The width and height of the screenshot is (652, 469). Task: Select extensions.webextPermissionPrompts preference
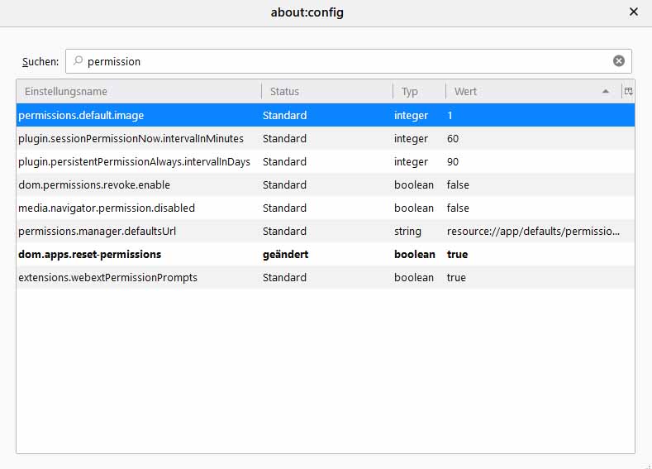tap(326, 278)
